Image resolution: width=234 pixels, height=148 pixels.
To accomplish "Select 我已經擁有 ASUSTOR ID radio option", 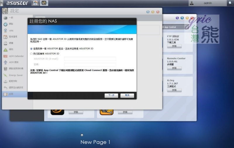I will point(31,54).
